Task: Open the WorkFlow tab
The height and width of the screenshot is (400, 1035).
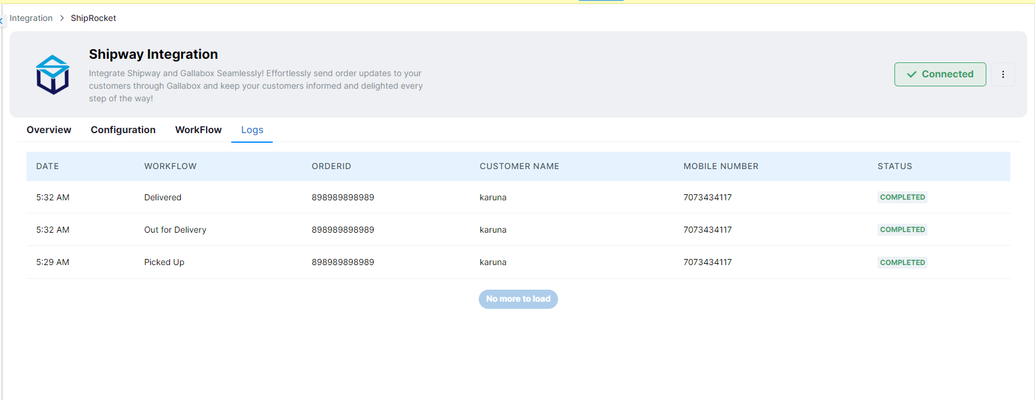Action: (x=198, y=130)
